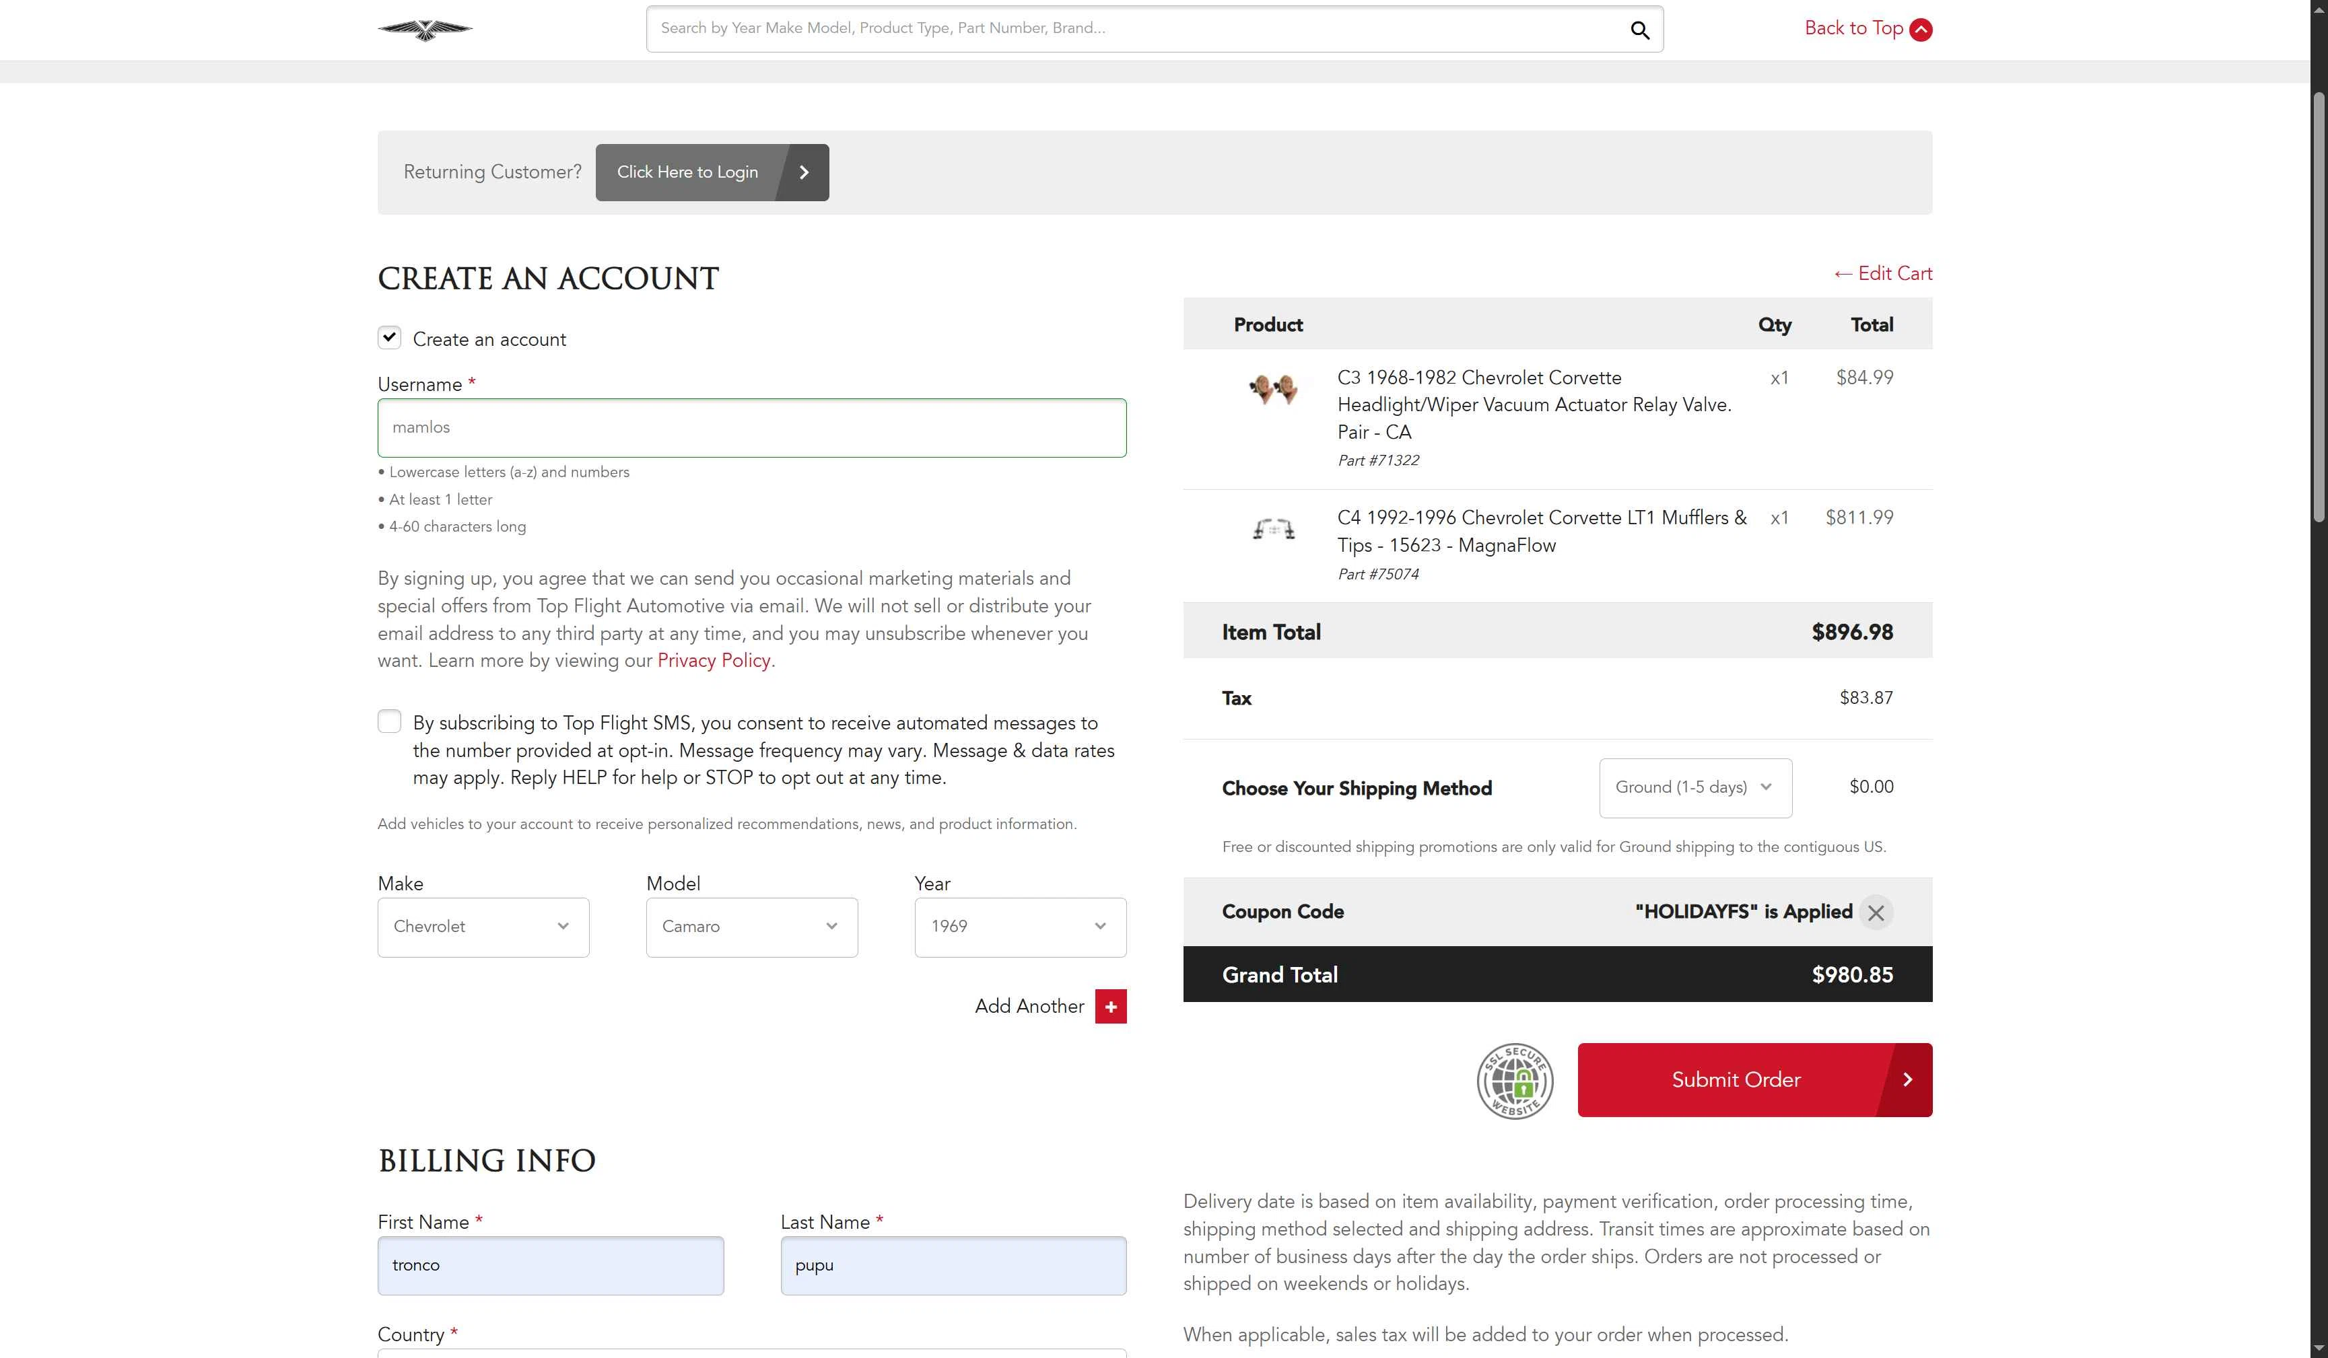
Task: Open the Year dropdown showing 1969
Action: [x=1020, y=927]
